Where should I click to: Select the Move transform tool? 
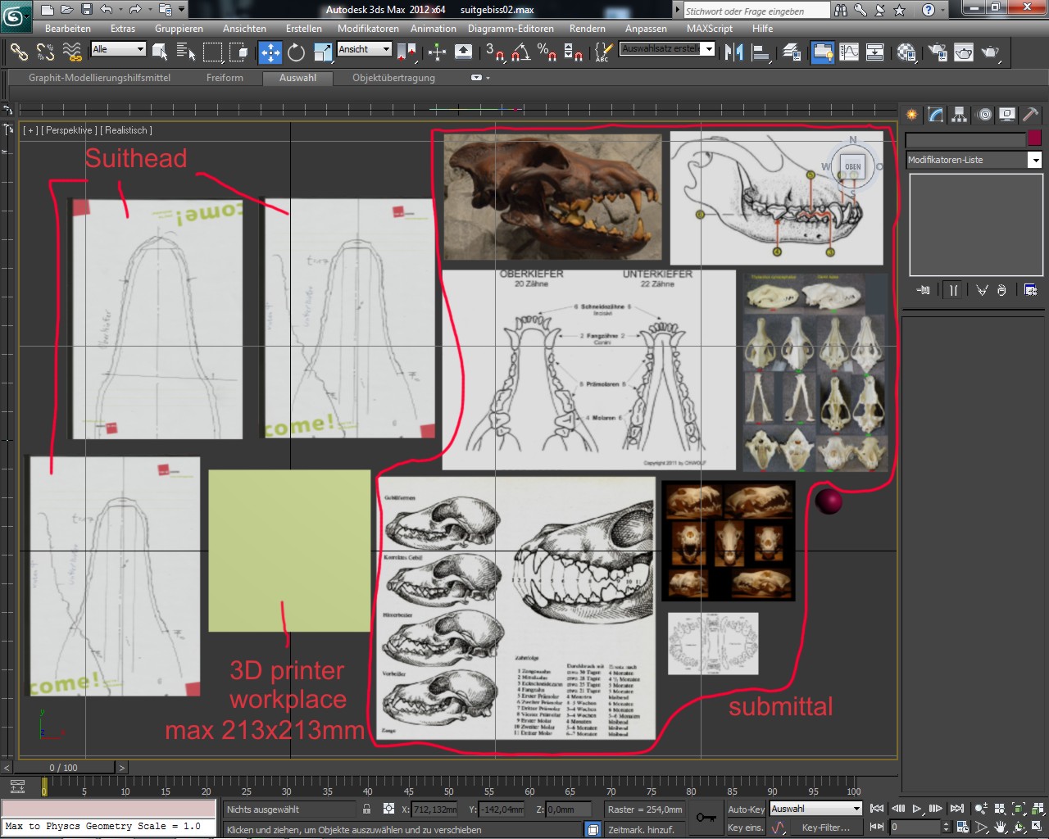tap(270, 52)
